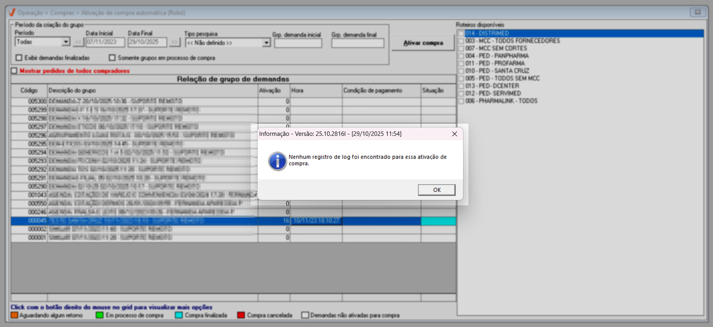Image resolution: width=713 pixels, height=327 pixels.
Task: Enable the 011 - PED - PROFARMA route
Action: pyautogui.click(x=461, y=63)
